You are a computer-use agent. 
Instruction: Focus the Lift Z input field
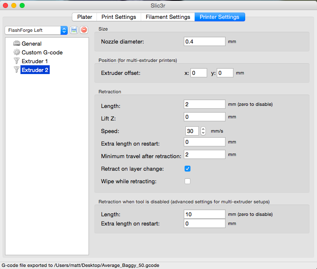tap(204, 117)
